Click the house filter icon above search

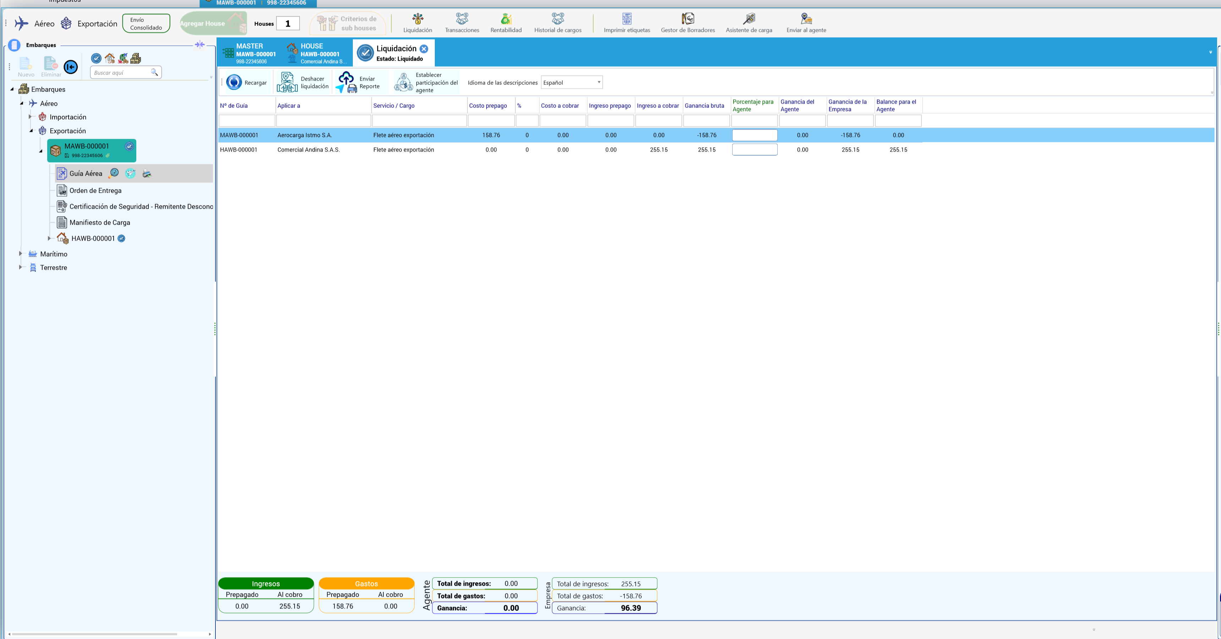[109, 58]
